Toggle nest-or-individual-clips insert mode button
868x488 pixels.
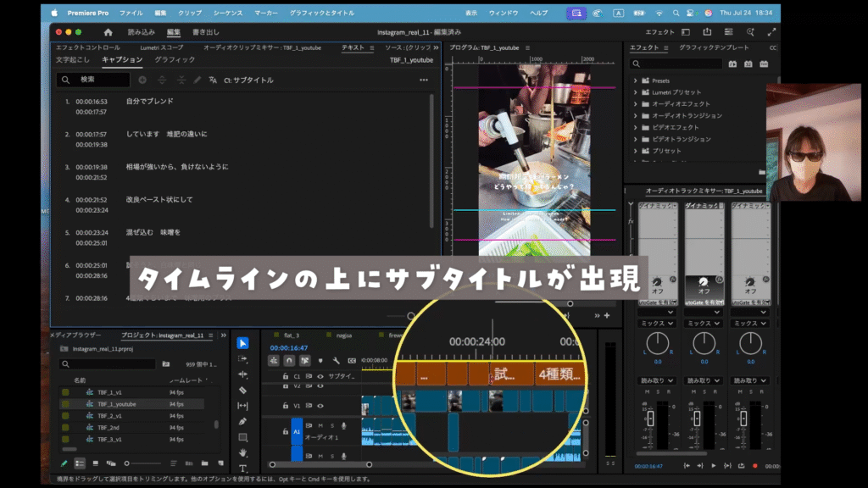(274, 361)
